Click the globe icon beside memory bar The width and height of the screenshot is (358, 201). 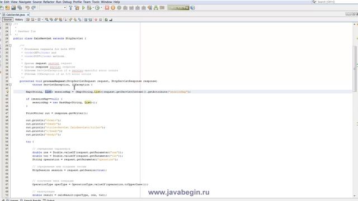pos(192,7)
